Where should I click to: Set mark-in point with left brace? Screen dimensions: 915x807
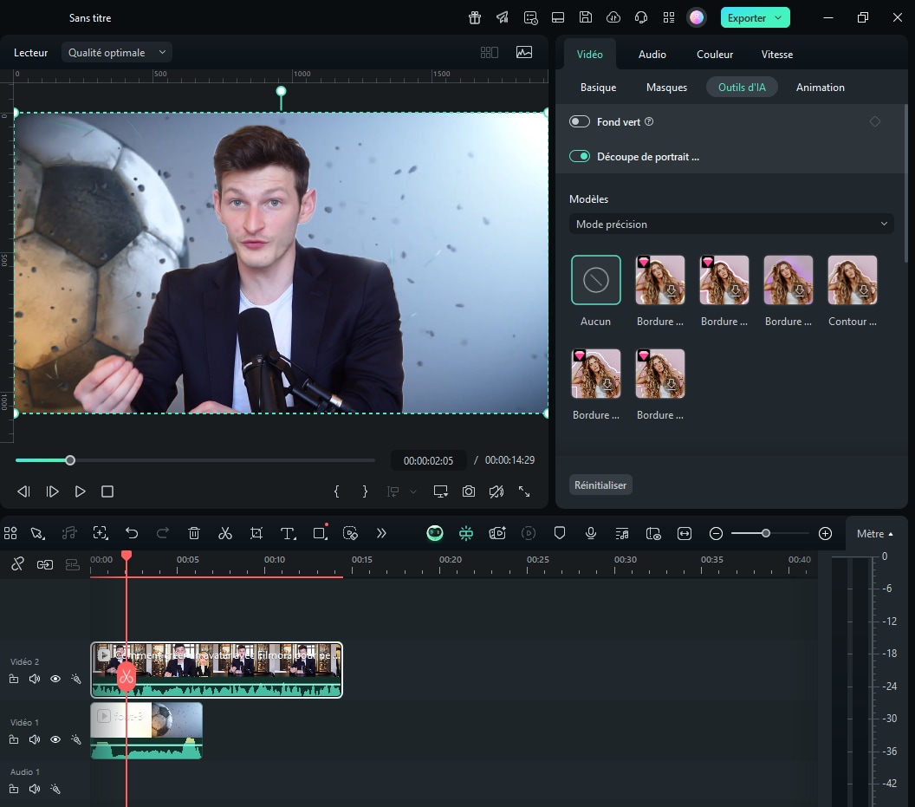pyautogui.click(x=337, y=491)
